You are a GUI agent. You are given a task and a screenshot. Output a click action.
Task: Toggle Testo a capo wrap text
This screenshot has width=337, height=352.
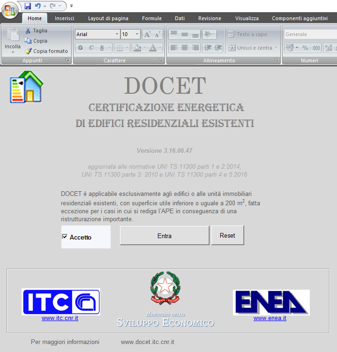coord(247,34)
